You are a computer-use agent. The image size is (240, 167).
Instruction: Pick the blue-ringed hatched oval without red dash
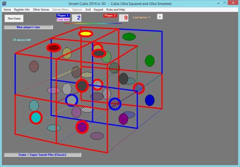[x=72, y=100]
